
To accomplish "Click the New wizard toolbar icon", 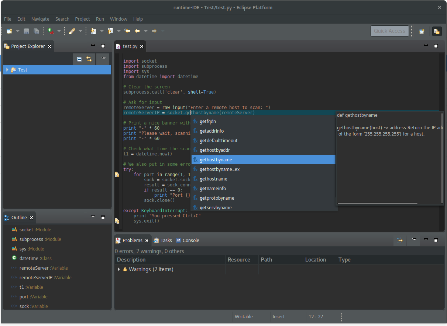I will tap(9, 31).
